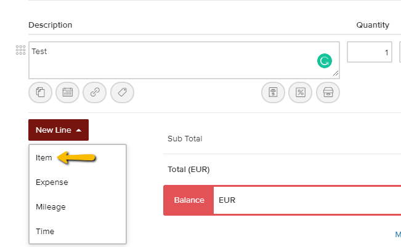
Task: Click the green Grammarly icon
Action: click(x=324, y=60)
